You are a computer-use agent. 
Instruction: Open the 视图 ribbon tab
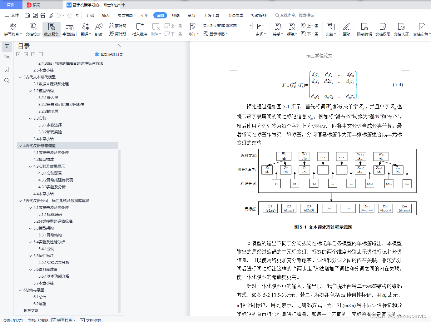[176, 15]
